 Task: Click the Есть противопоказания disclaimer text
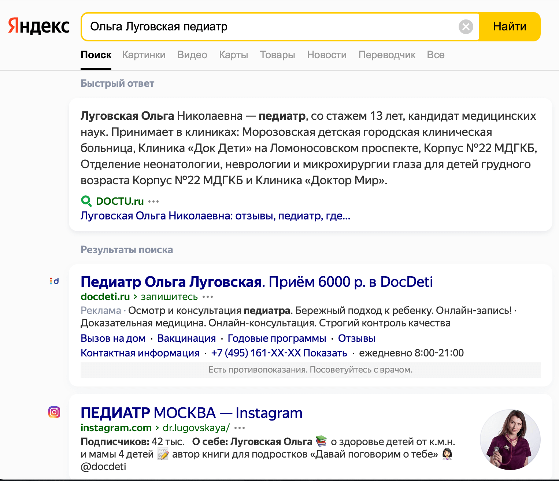pyautogui.click(x=311, y=370)
